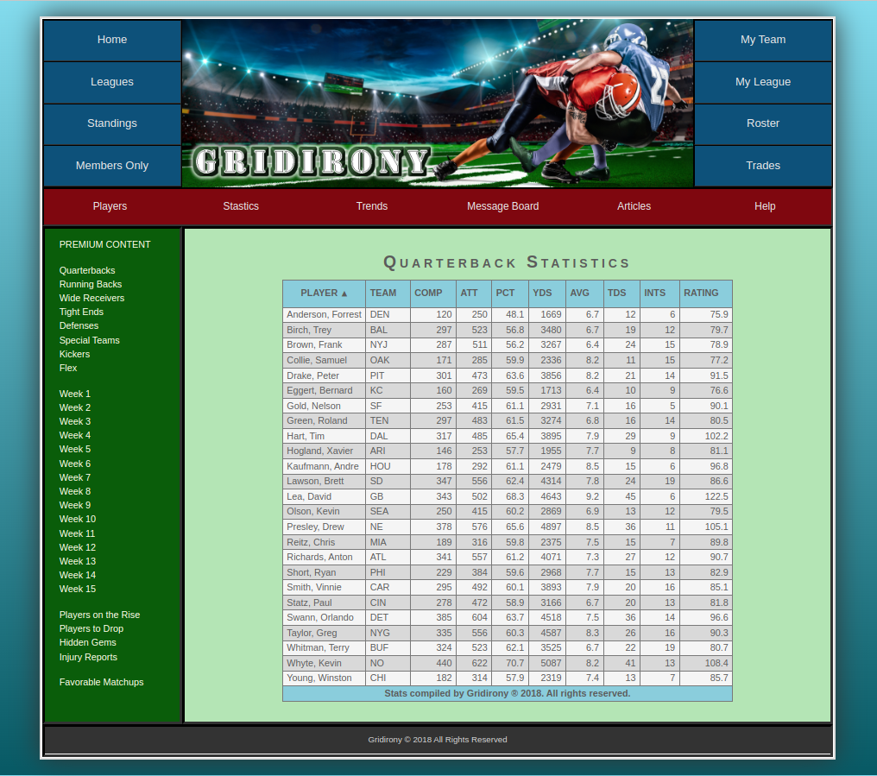This screenshot has width=877, height=776.
Task: View Wide Receivers premium content
Action: (91, 298)
